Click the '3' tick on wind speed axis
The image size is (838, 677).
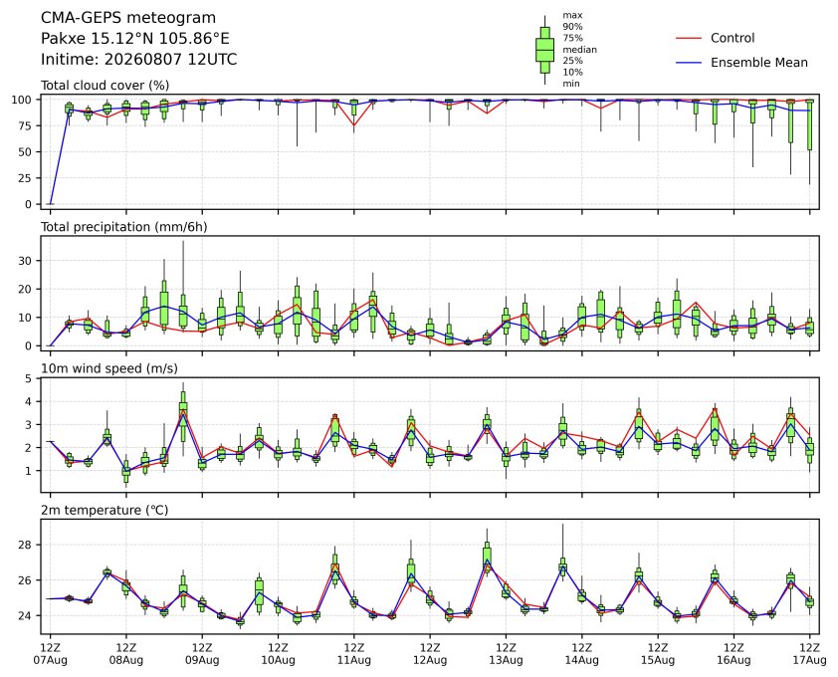pos(29,424)
